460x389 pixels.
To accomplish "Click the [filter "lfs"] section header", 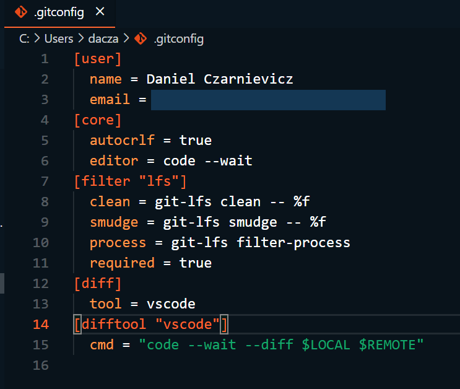I will [x=130, y=181].
